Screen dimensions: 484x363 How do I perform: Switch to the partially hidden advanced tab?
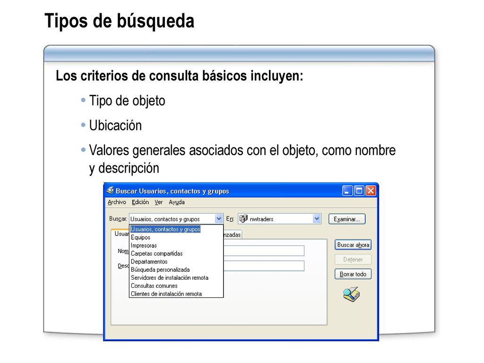[233, 235]
